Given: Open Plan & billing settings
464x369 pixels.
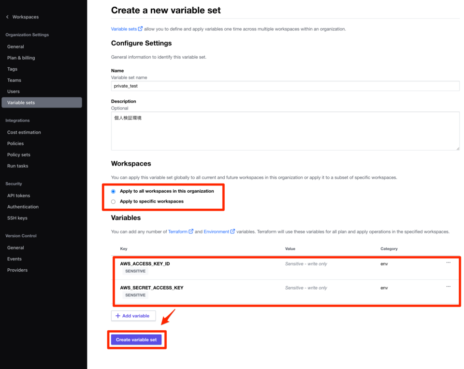Looking at the screenshot, I should tap(21, 58).
